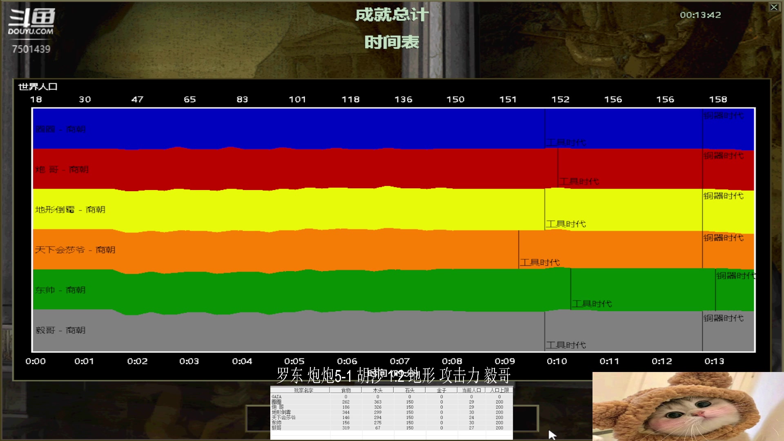
Task: Click the Douyu logo in the corner
Action: click(31, 22)
